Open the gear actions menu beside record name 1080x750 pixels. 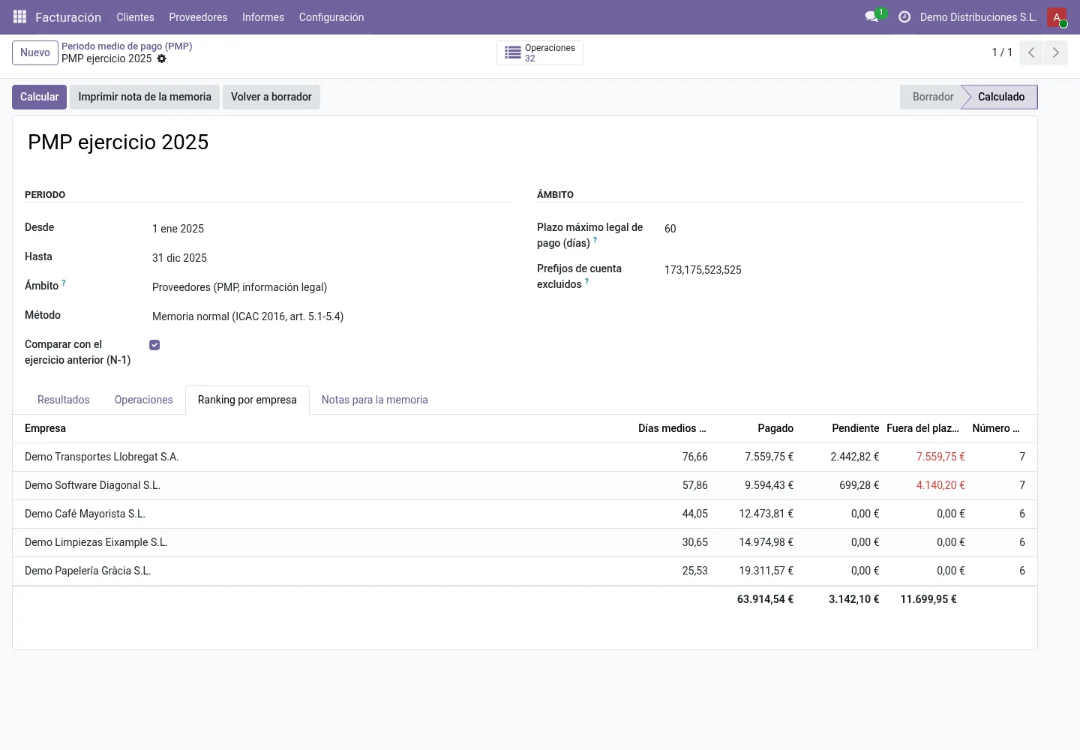[162, 58]
